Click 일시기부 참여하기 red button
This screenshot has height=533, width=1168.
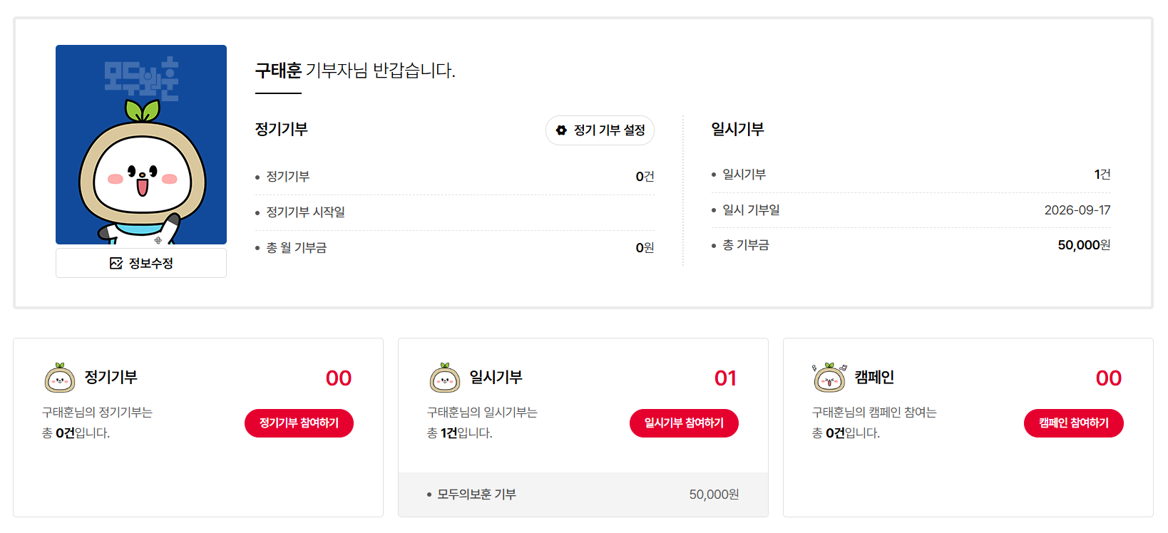tap(684, 423)
